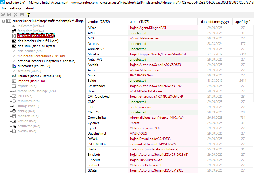The image size is (254, 173).
Task: Select libraries (name > kernel32.dll) item
Action: [x=39, y=76]
